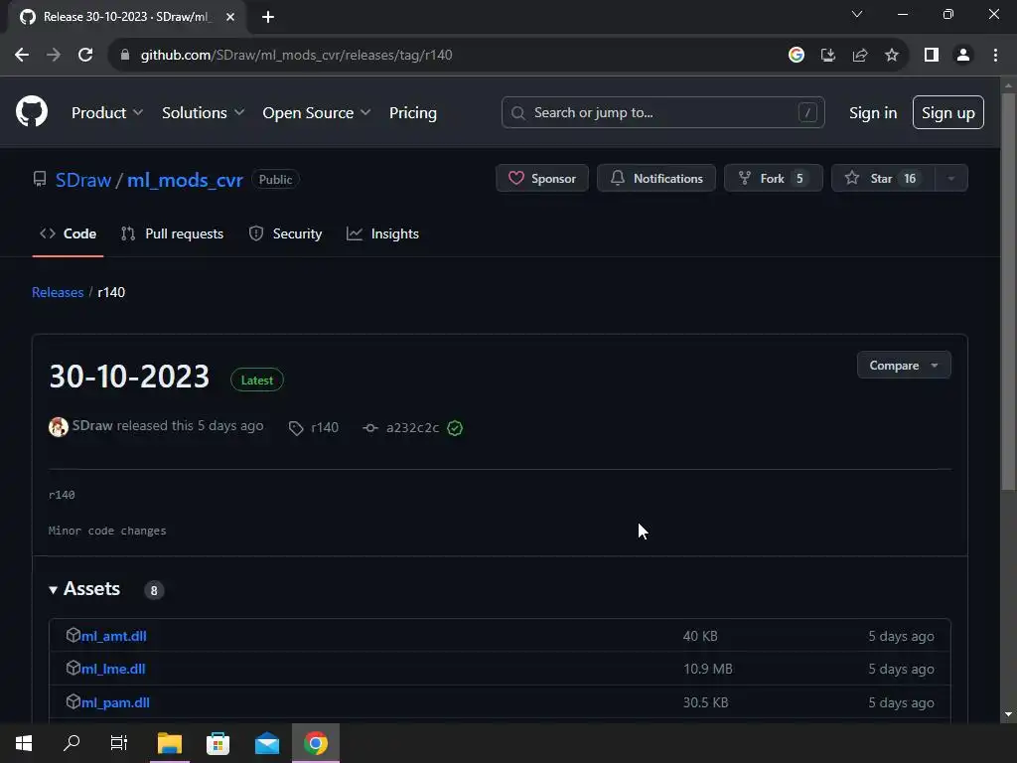Click Chrome icon on taskbar
This screenshot has width=1017, height=763.
[x=316, y=743]
